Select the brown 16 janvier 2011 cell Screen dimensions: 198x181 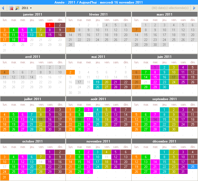(x=60, y=35)
